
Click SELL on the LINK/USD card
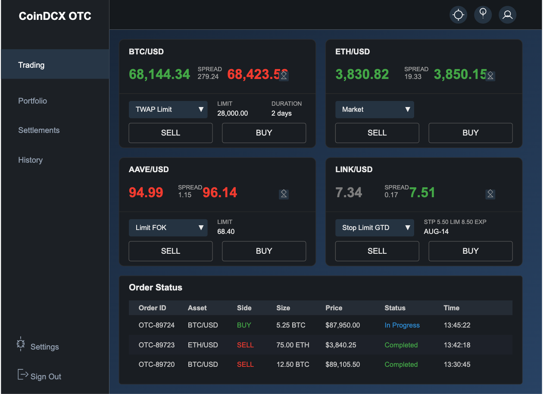tap(377, 251)
